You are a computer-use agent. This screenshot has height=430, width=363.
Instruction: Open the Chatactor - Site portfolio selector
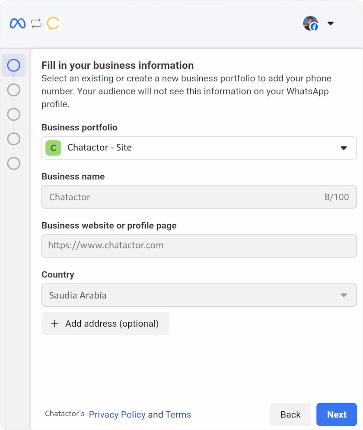pyautogui.click(x=199, y=148)
